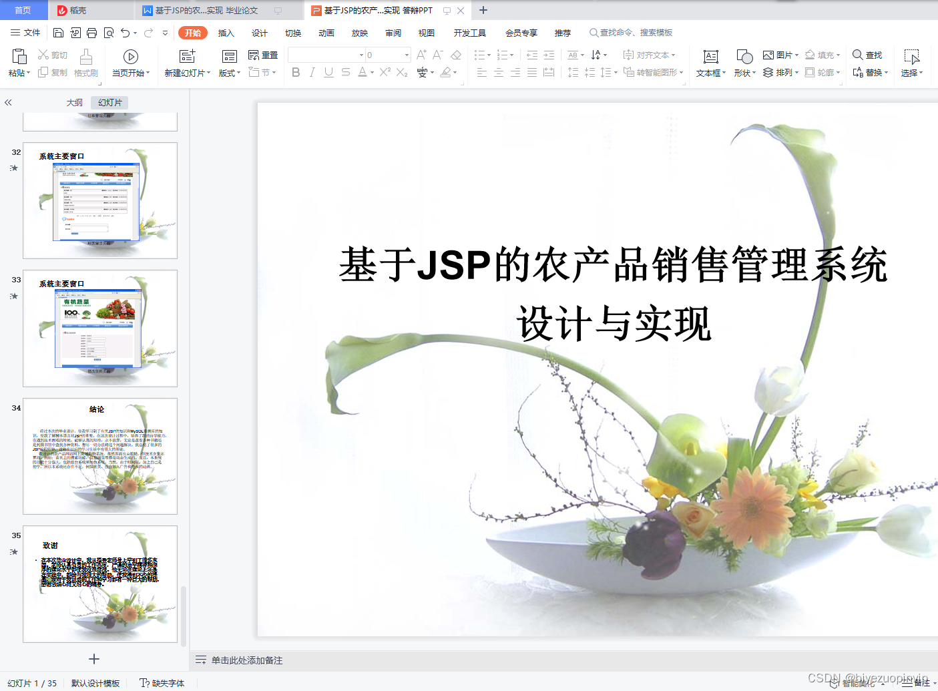Viewport: 938px width, 691px height.
Task: Open the File (文件) menu
Action: pos(25,33)
